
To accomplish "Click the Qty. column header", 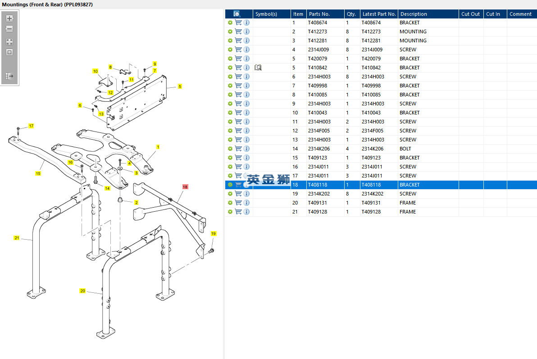I will click(352, 14).
